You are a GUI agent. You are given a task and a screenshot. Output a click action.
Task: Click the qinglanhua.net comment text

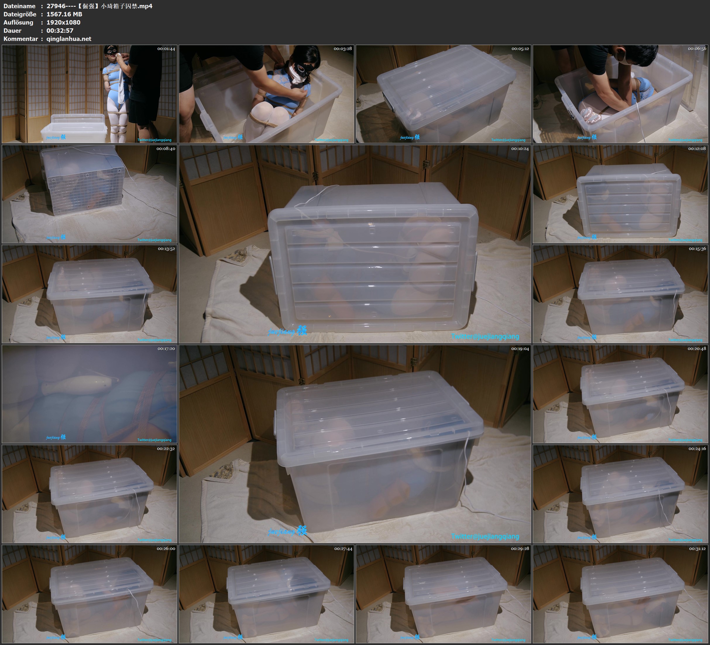point(69,39)
